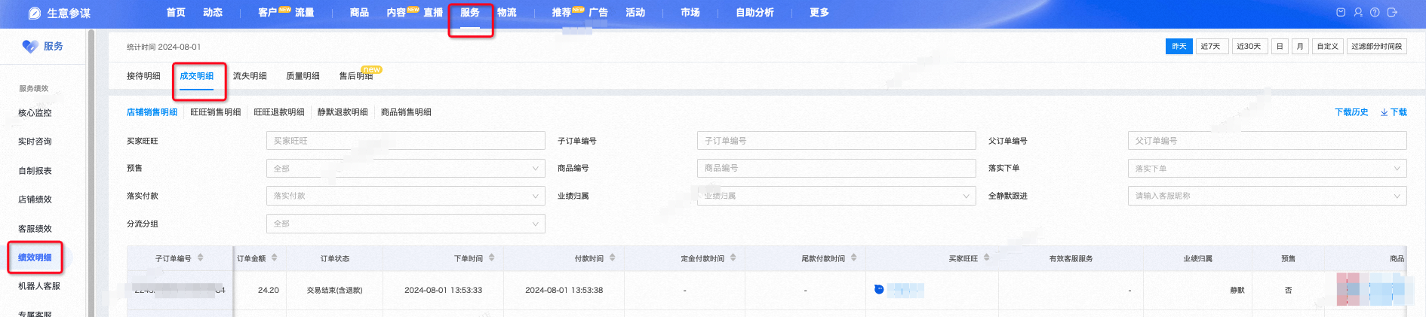
Task: Open 客户 in top navigation
Action: pos(268,13)
